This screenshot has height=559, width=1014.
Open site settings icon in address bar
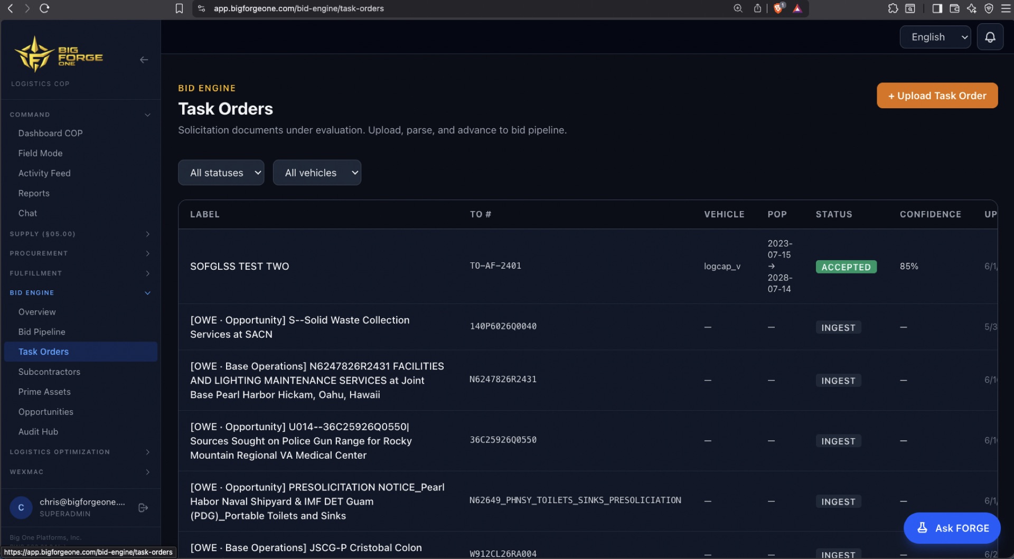201,8
